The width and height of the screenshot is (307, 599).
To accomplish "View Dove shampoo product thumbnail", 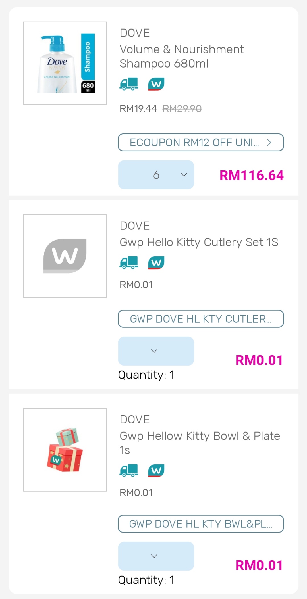I will (x=65, y=63).
